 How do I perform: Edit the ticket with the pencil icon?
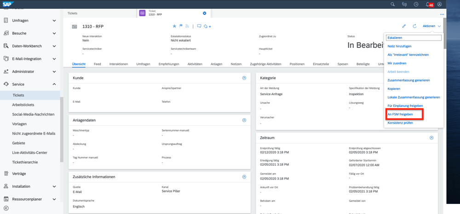pos(404,26)
